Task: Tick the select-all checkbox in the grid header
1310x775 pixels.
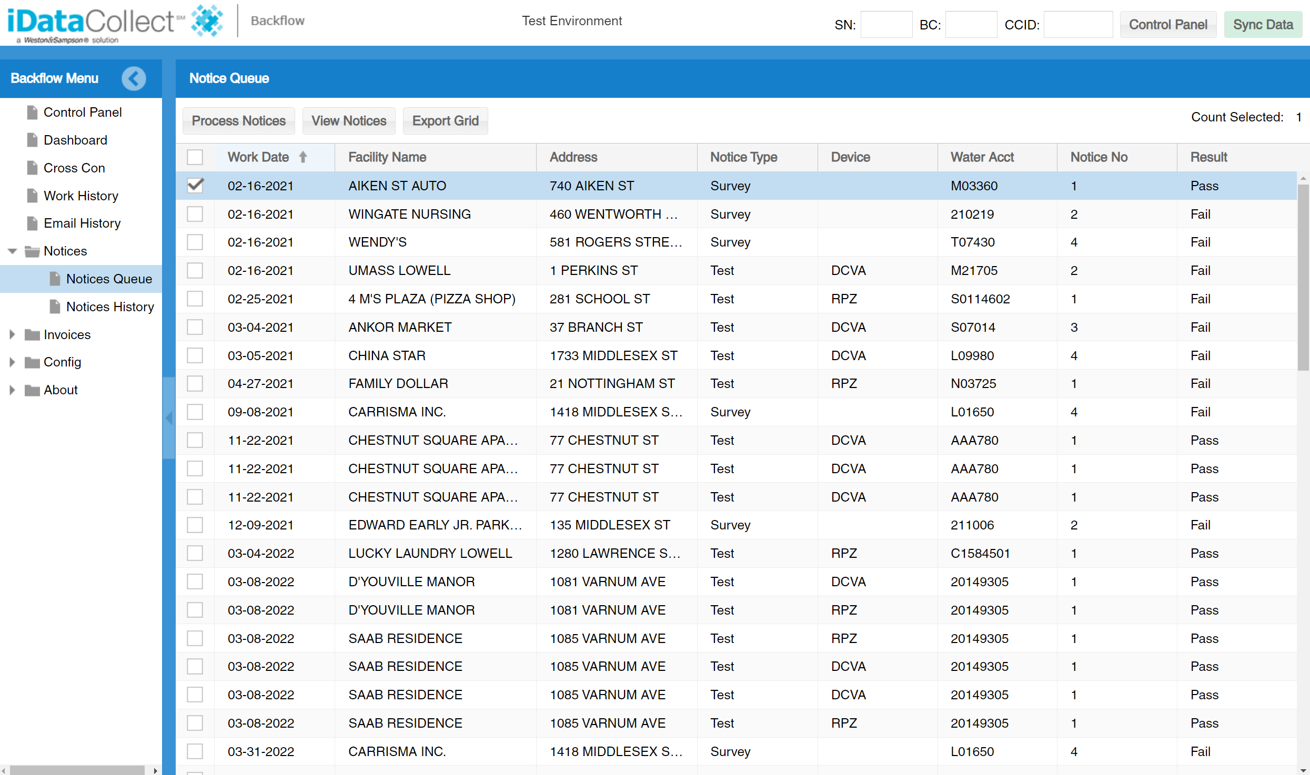Action: coord(195,157)
